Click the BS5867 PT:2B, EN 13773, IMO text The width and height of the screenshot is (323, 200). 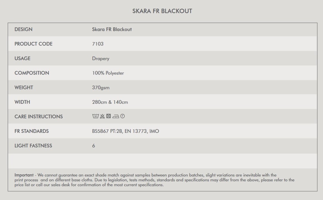tap(125, 131)
